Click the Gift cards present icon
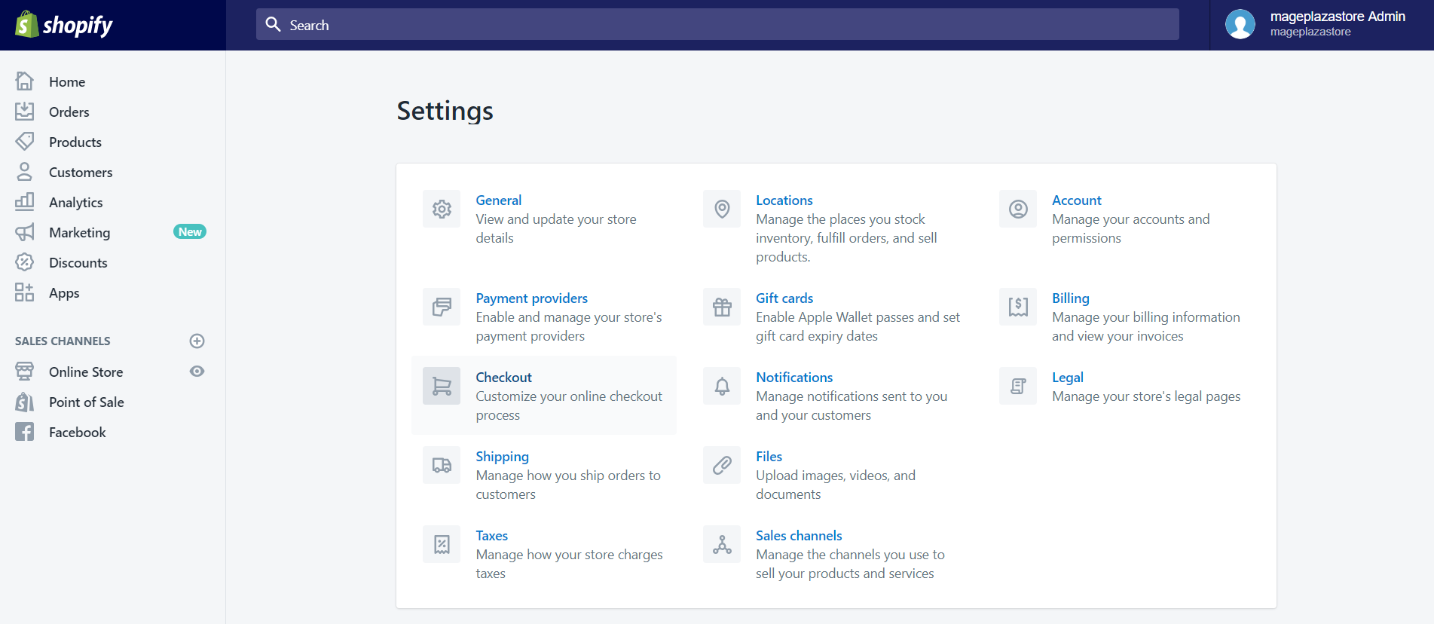 coord(722,307)
